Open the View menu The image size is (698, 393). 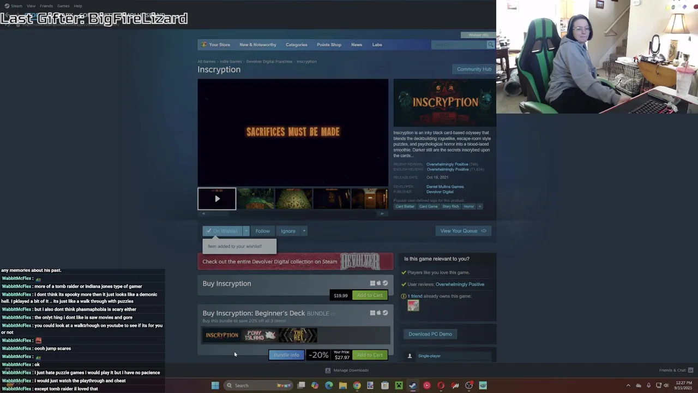tap(31, 6)
